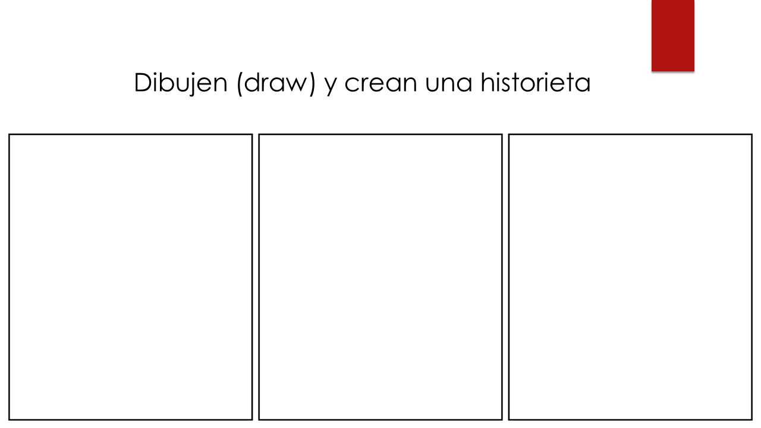Screen dimensions: 761x428
Task: Click the top border of the left panel
Action: [131, 134]
